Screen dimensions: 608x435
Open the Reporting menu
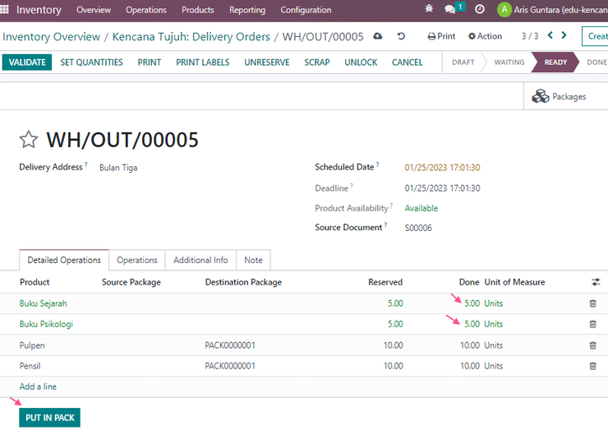click(x=247, y=10)
